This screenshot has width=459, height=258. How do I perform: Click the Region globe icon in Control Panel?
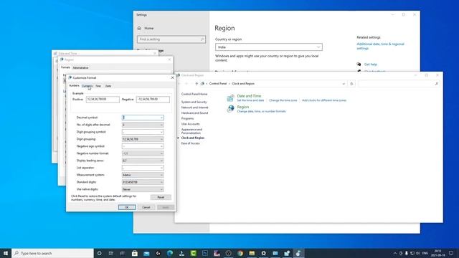(230, 109)
